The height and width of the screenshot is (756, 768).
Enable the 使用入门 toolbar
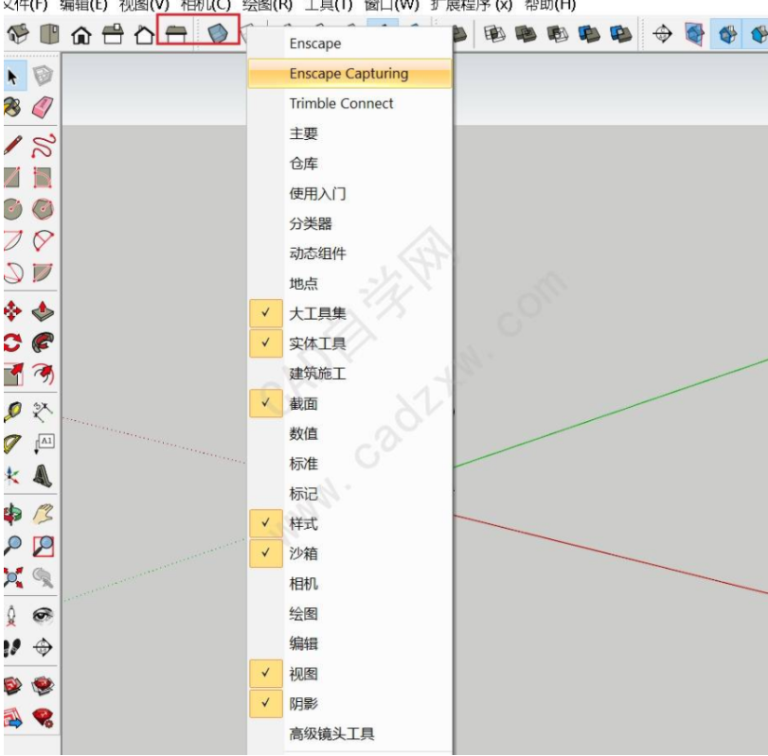tap(349, 193)
